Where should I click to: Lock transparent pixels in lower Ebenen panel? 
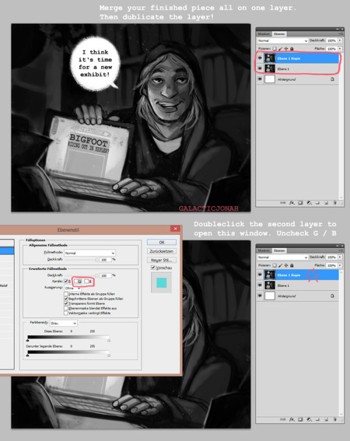point(275,266)
